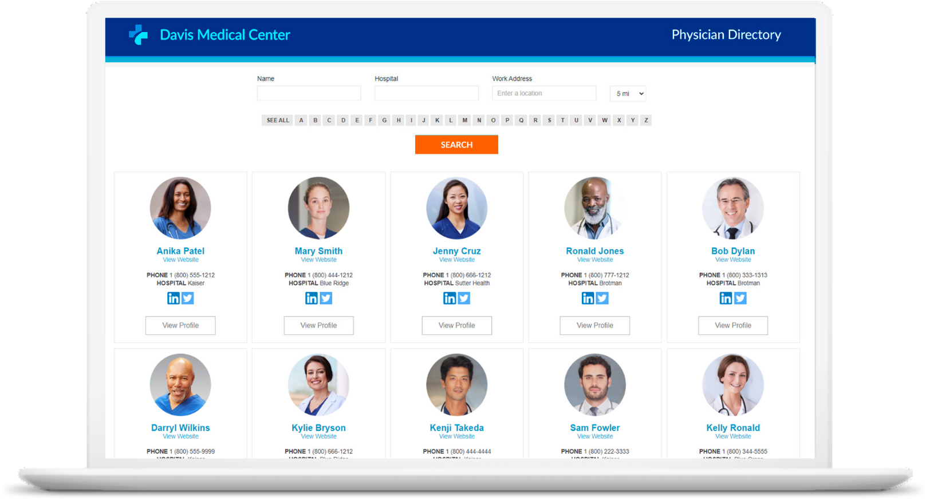Open Anika Patel's Twitter icon
This screenshot has height=501, width=926.
click(x=188, y=298)
